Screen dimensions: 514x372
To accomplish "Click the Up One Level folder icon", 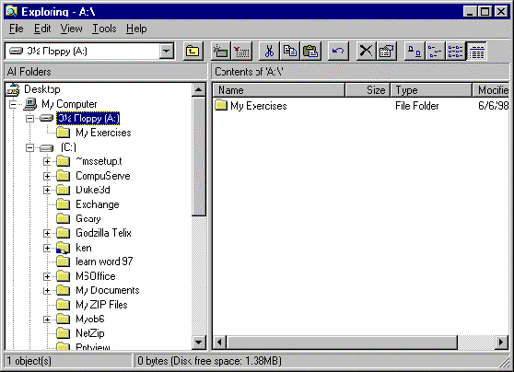I will click(x=193, y=52).
